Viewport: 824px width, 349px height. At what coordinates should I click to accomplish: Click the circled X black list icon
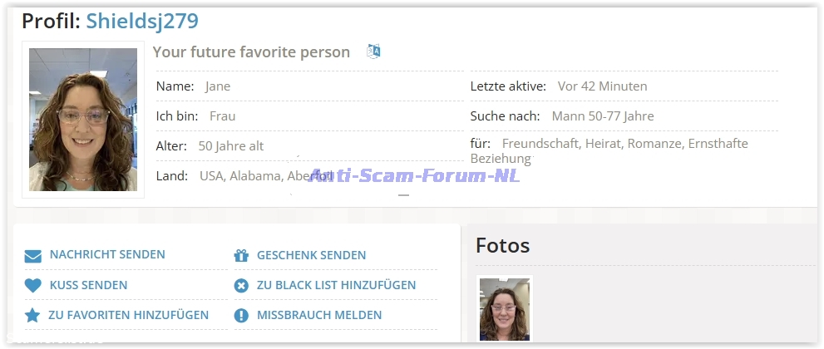(241, 286)
